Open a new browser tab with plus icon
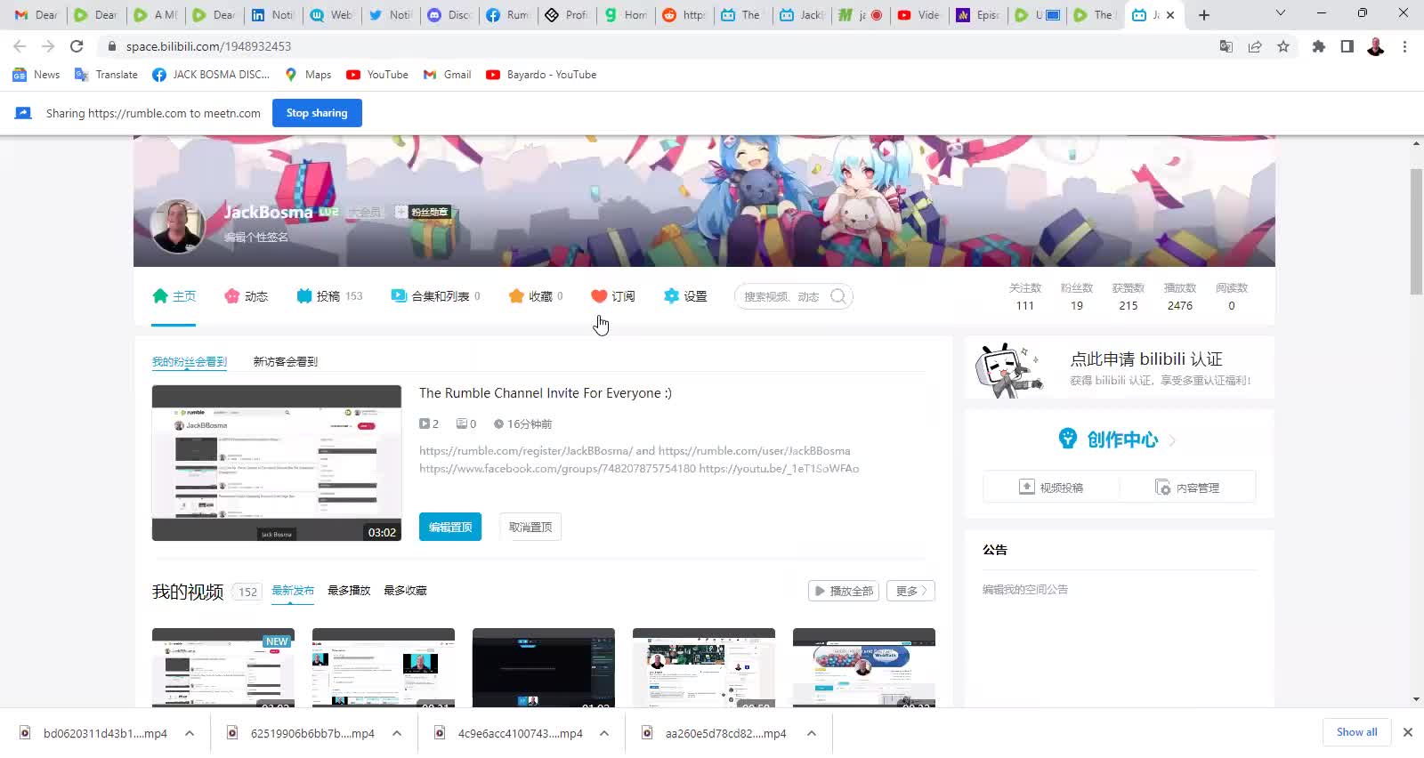Screen dimensions: 1424x758 click(x=1204, y=15)
